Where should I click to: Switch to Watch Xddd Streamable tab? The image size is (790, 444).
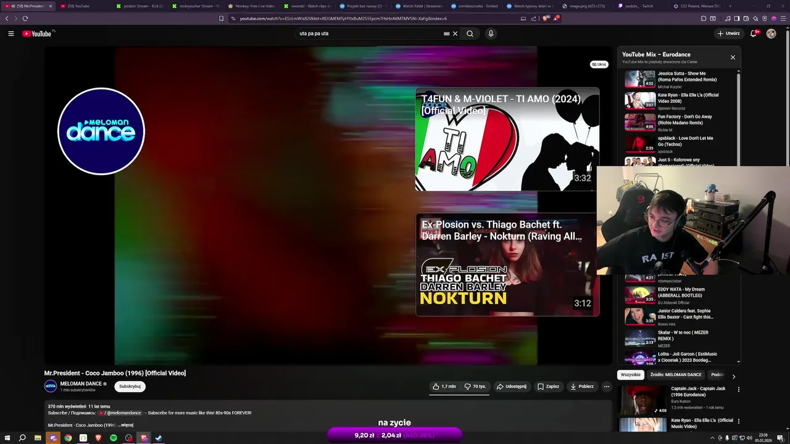418,6
